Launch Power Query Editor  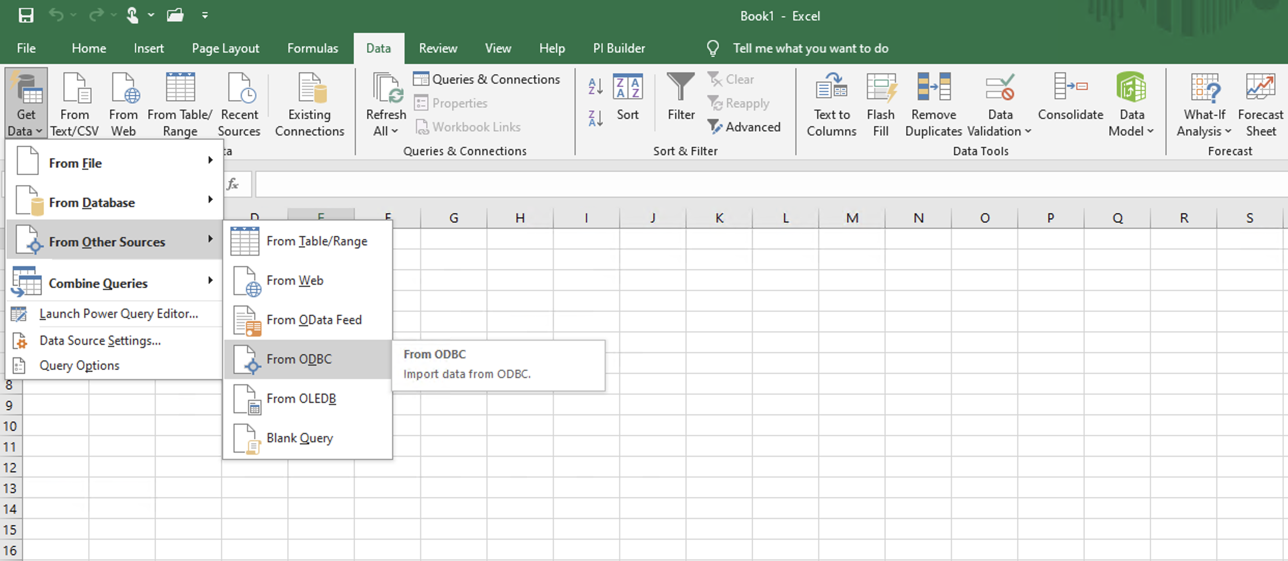pos(119,314)
